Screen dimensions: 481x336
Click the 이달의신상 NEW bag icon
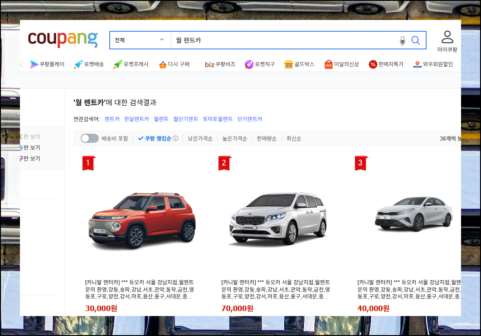[329, 64]
